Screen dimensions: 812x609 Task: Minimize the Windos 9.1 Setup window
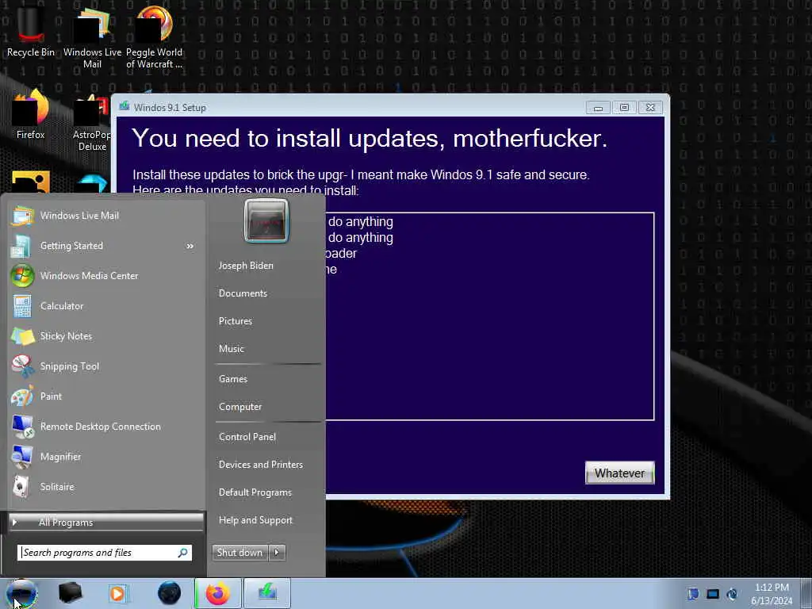pyautogui.click(x=598, y=108)
